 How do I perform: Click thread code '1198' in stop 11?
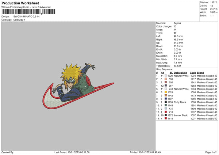[x=193, y=109]
